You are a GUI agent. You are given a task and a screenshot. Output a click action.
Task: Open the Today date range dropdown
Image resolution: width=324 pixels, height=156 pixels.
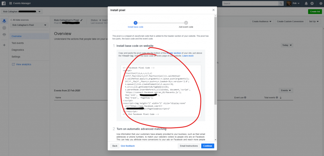click(287, 45)
